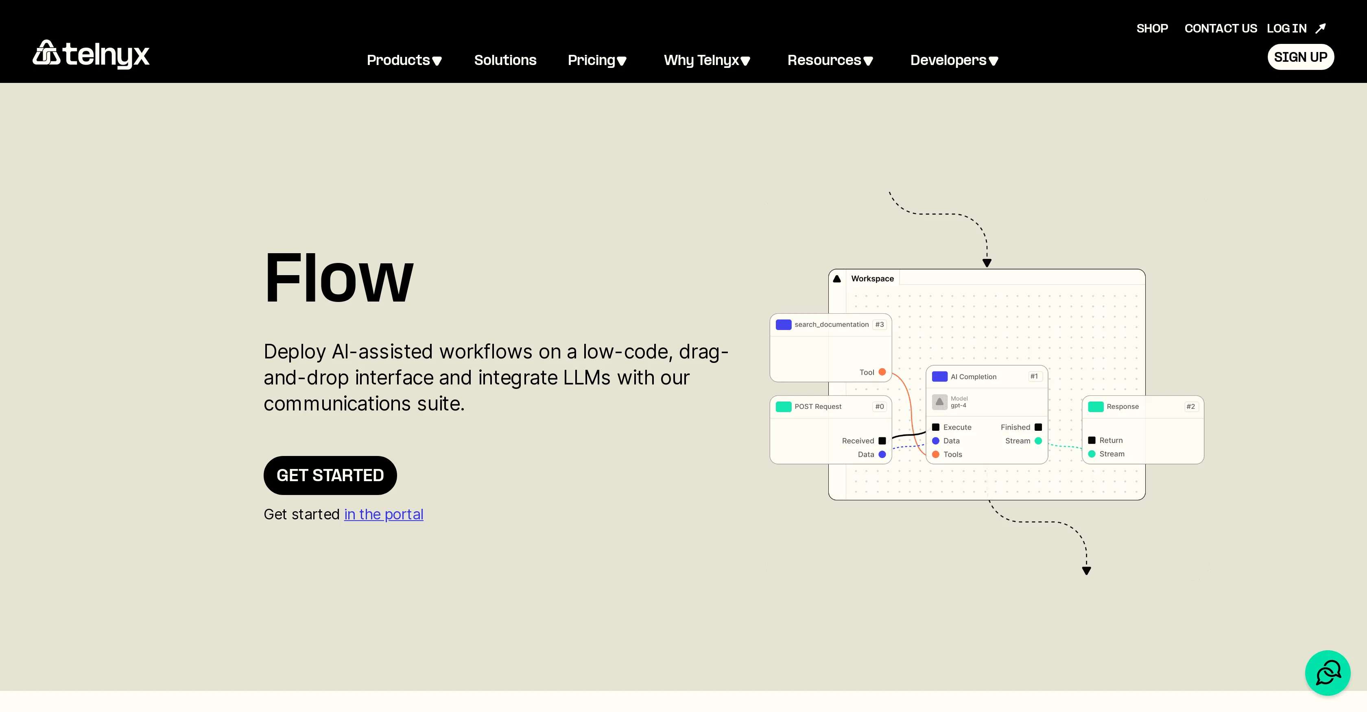Screen dimensions: 1367x712
Task: Click the Telnyx logo
Action: (91, 54)
